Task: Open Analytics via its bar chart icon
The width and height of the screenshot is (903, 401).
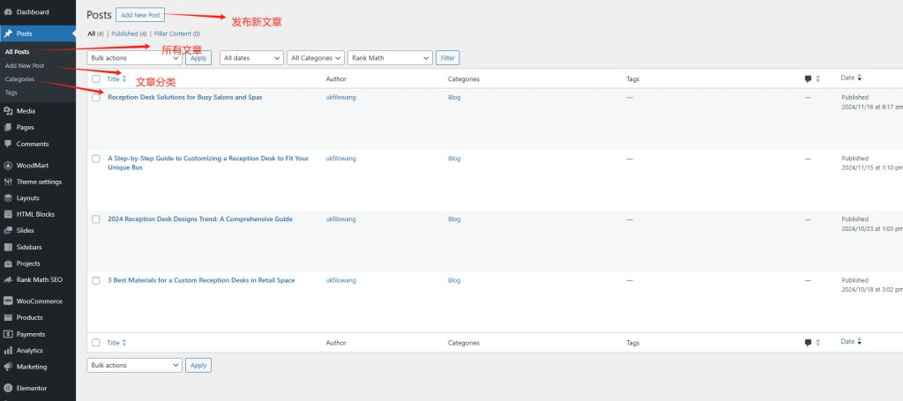Action: tap(8, 350)
